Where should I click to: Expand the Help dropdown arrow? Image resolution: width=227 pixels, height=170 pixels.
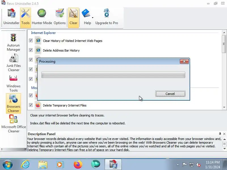click(93, 18)
